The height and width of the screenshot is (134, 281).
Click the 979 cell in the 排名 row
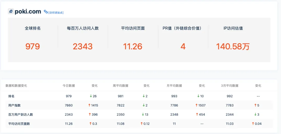pos(69,96)
